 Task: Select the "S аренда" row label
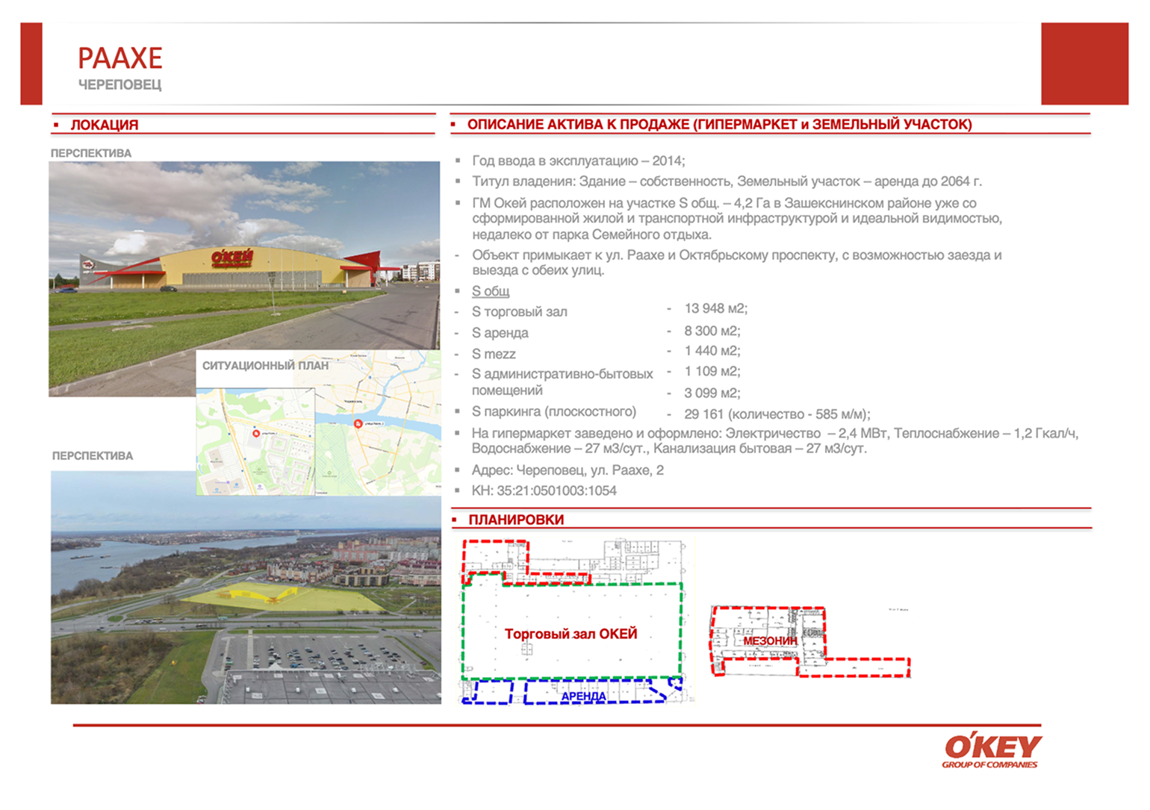500,333
